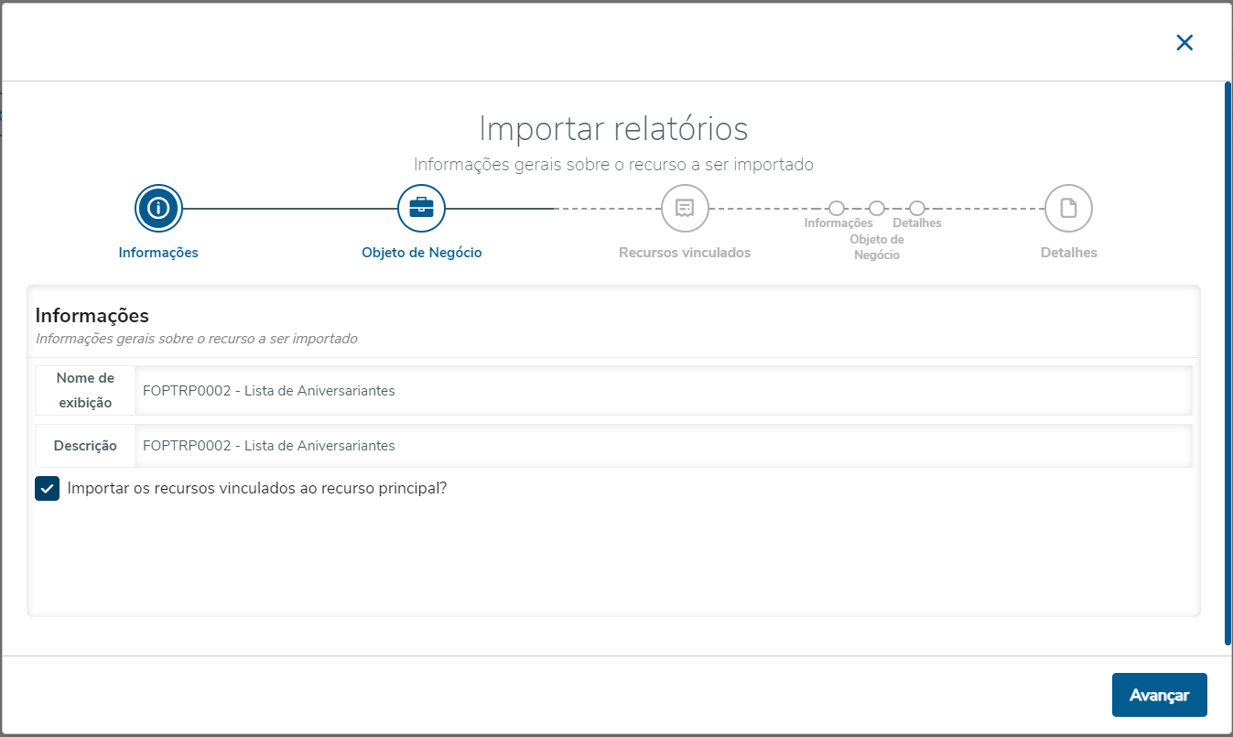This screenshot has width=1233, height=737.
Task: Edit the Descrição input field
Action: point(663,446)
